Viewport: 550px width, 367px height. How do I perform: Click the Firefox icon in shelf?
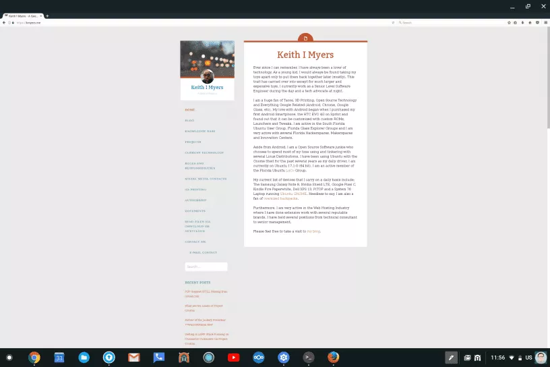pyautogui.click(x=334, y=357)
